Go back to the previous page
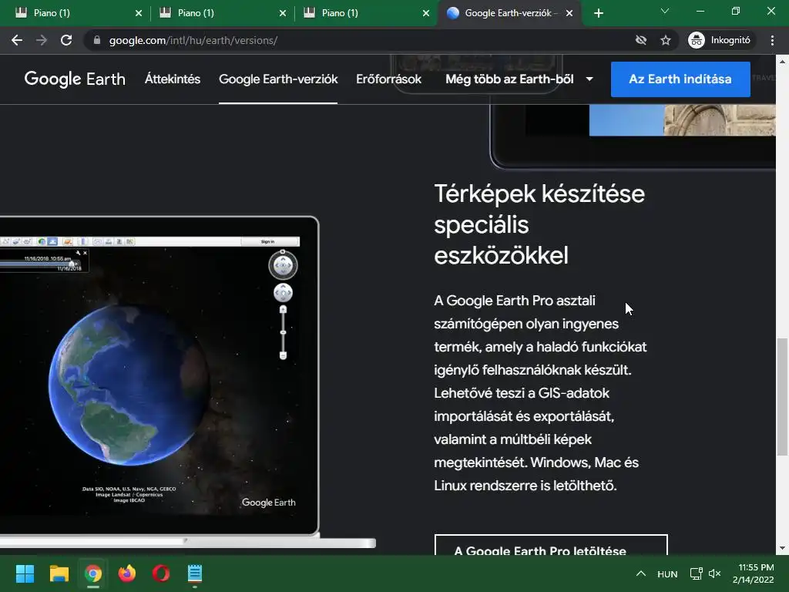789x592 pixels. click(x=17, y=40)
